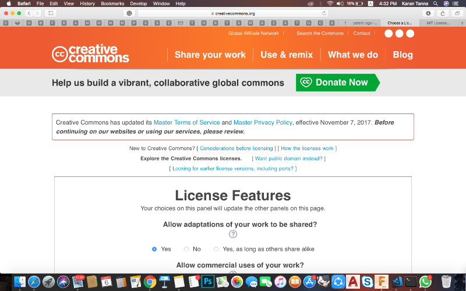Open the Safari downloads icon

click(x=428, y=13)
